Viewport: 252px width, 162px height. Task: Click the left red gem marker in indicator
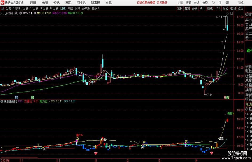click(x=96, y=153)
